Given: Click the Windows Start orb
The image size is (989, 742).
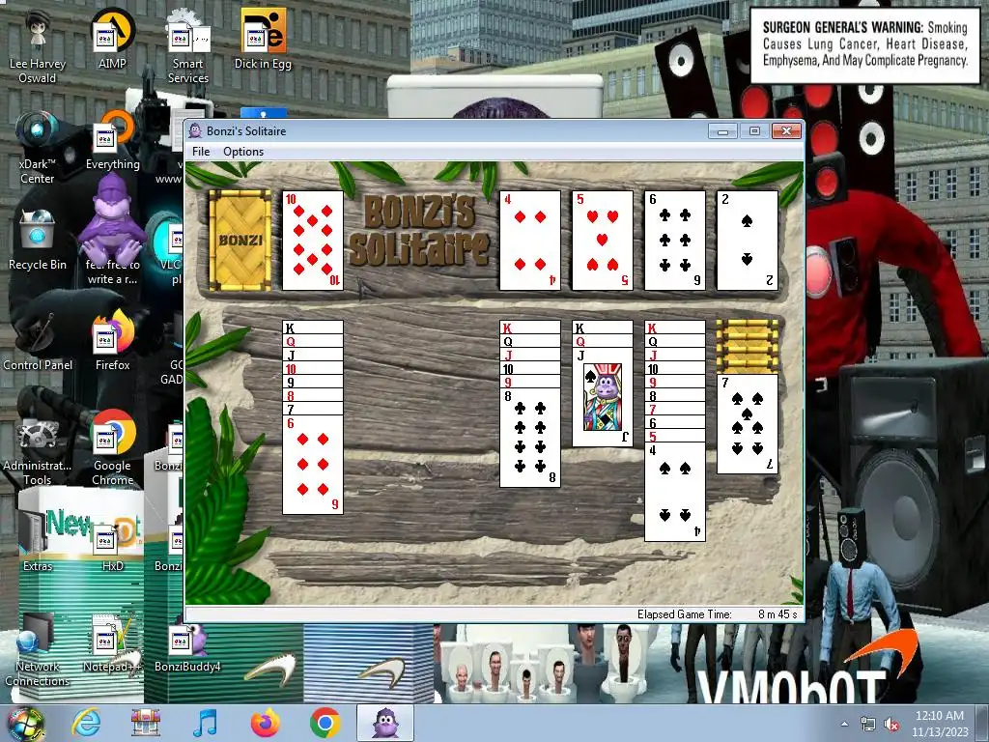Looking at the screenshot, I should 25,723.
